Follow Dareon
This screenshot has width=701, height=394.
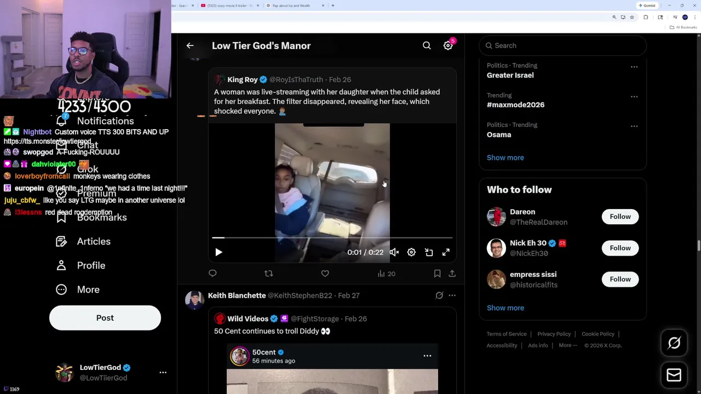pos(620,217)
